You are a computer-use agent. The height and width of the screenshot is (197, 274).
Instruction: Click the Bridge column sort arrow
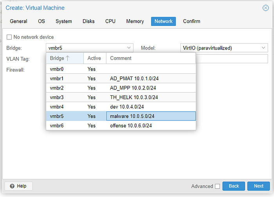pyautogui.click(x=68, y=58)
